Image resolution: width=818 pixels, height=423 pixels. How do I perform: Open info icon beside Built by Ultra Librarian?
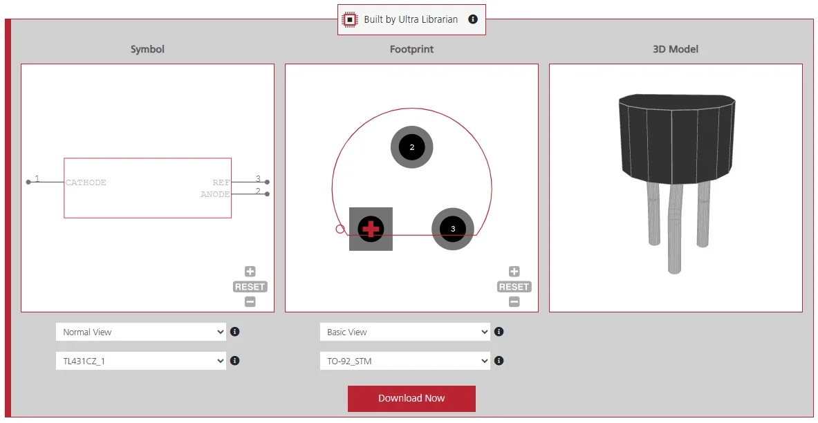click(x=473, y=19)
